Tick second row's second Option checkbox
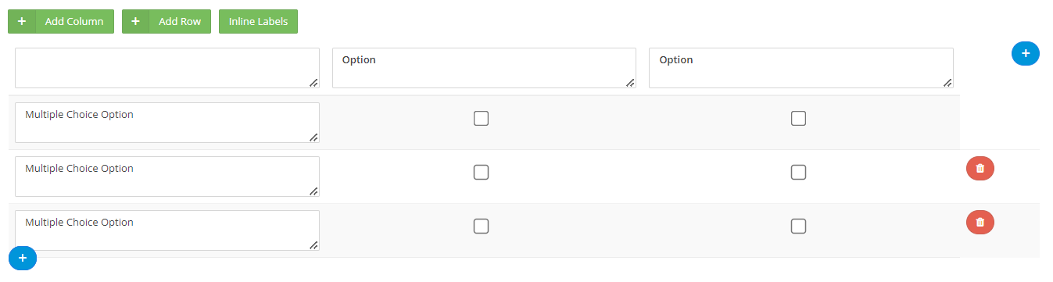Image resolution: width=1053 pixels, height=282 pixels. click(798, 172)
